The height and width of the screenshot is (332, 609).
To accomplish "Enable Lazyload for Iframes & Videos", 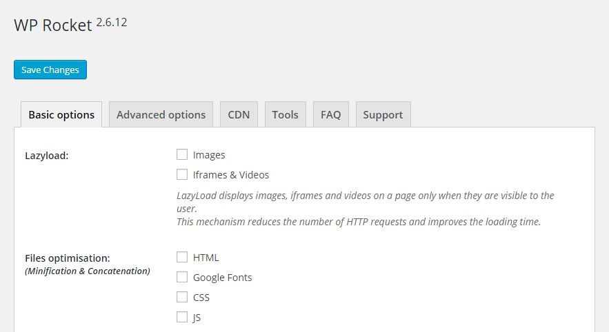I will [x=182, y=174].
